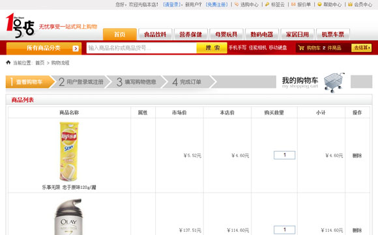Click the 帮助中心 round icon
This screenshot has width=378, height=235.
click(319, 5)
